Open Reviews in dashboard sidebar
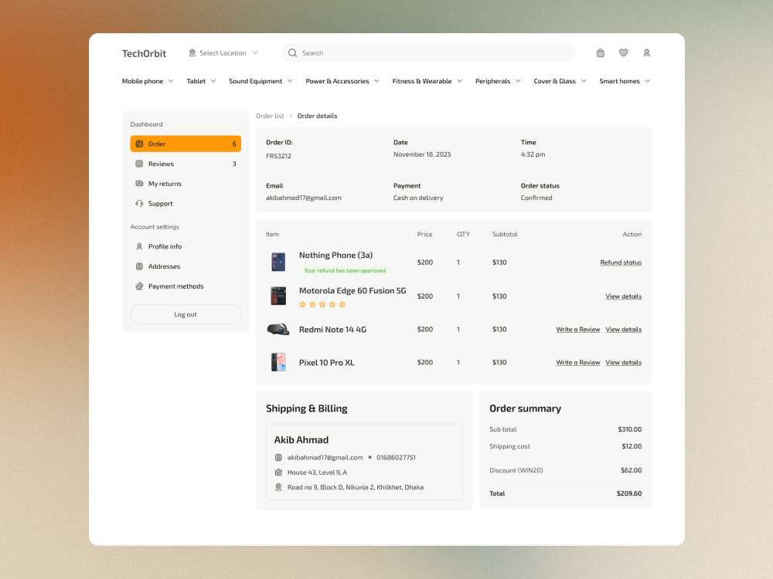The width and height of the screenshot is (773, 579). (186, 164)
